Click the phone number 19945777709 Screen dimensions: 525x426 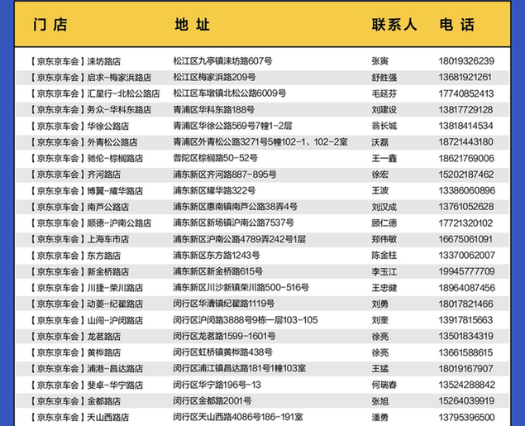pos(467,271)
